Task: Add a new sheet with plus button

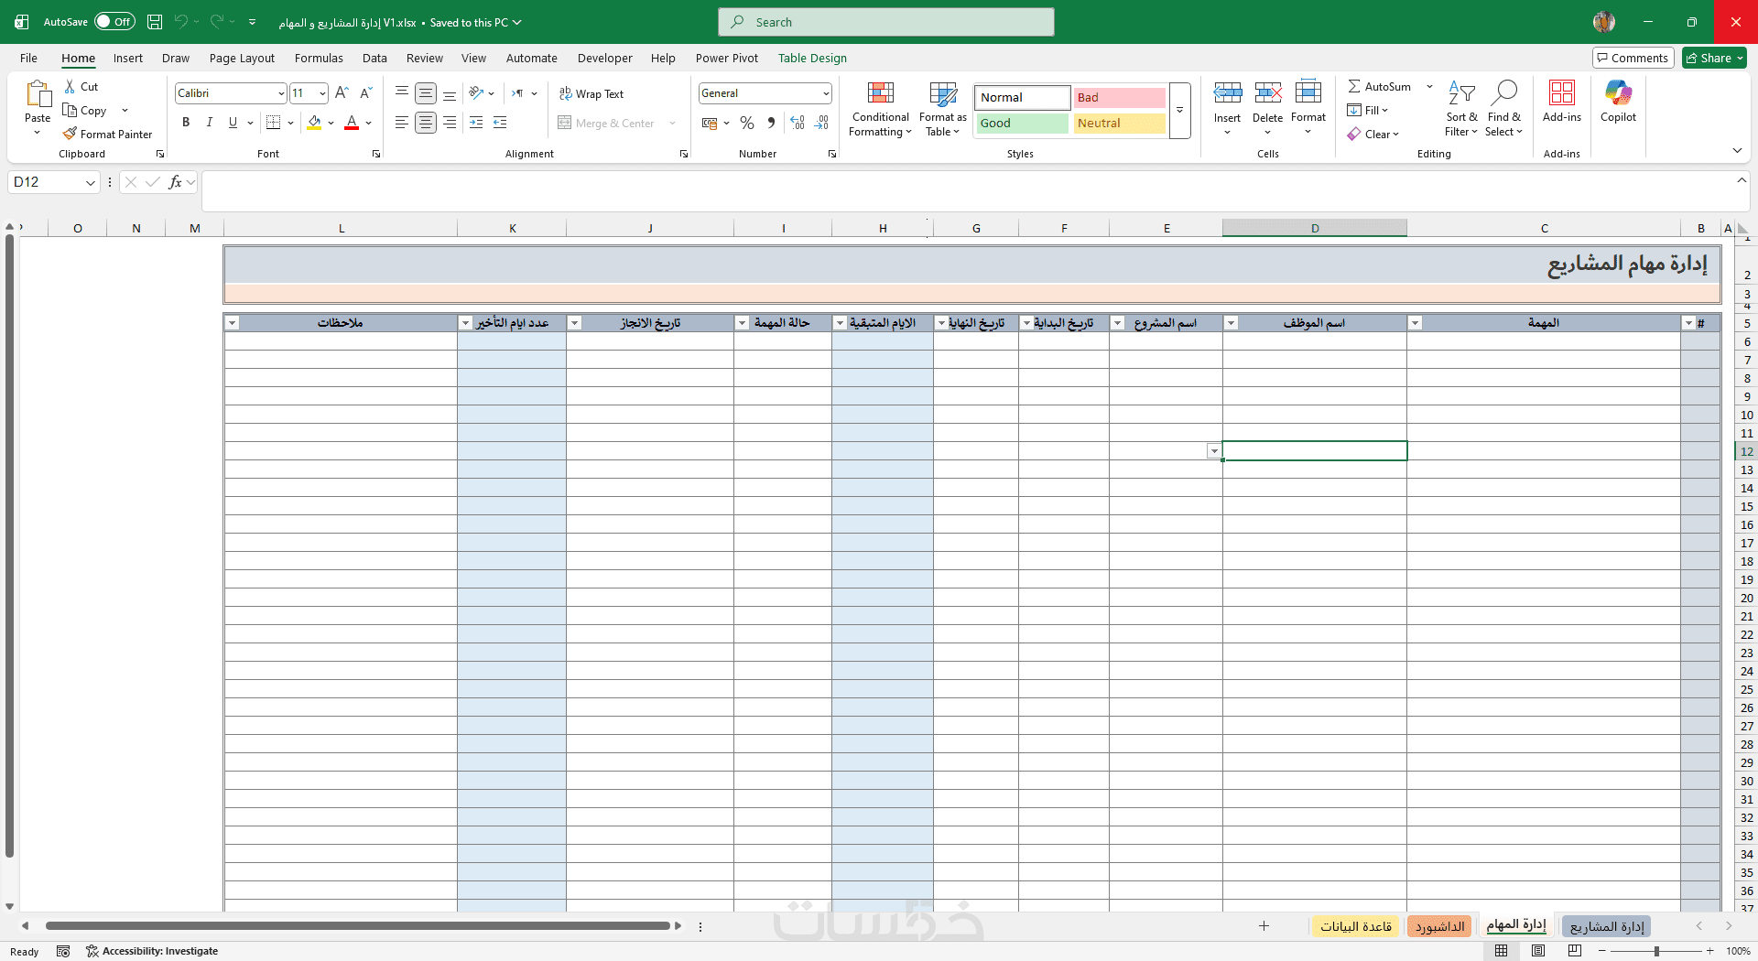Action: point(1264,926)
